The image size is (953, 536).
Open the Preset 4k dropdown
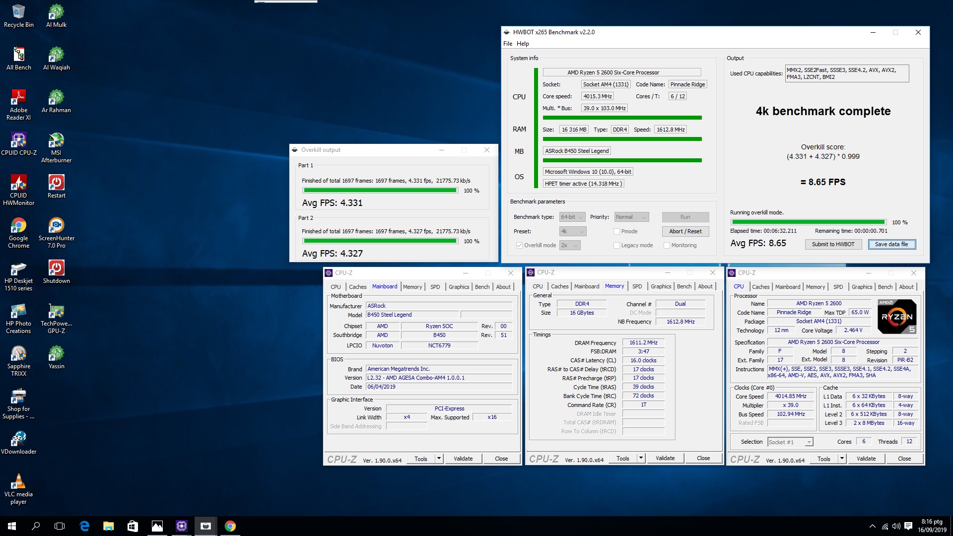point(573,231)
